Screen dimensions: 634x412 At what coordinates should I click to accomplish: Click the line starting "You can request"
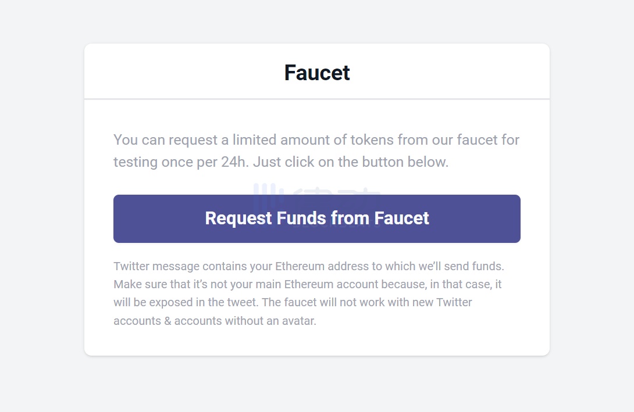pos(316,140)
